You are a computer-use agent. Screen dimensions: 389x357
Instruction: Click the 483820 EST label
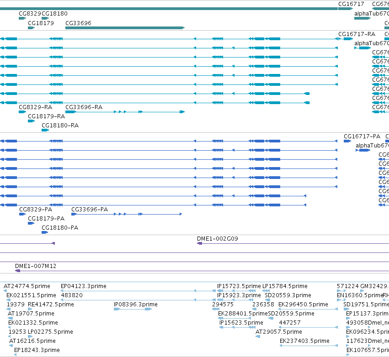point(72,295)
